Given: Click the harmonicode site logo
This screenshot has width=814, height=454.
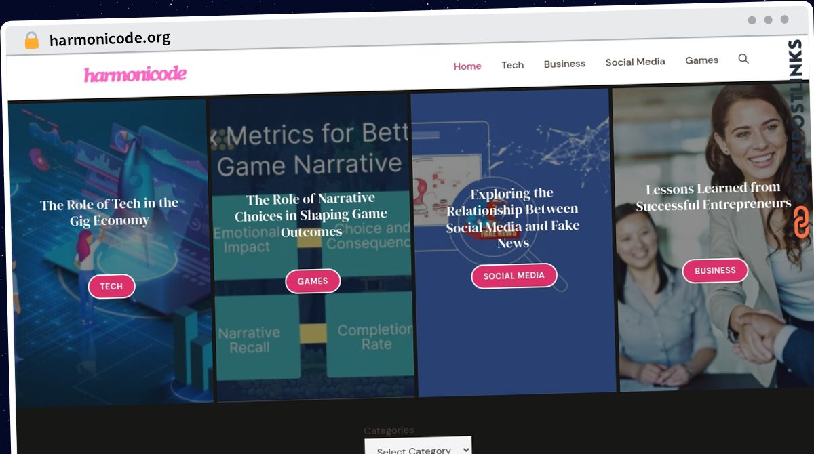Looking at the screenshot, I should point(135,74).
